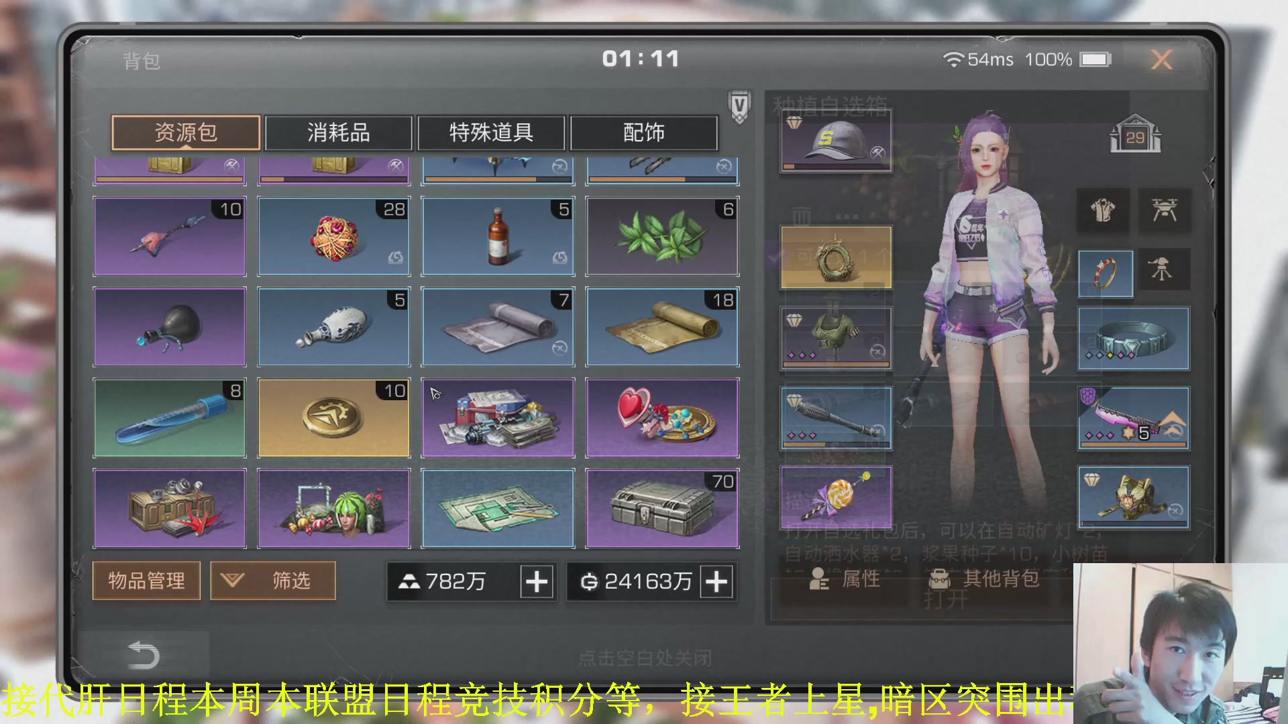
Task: Select the yellow parchment roll item count 18
Action: 662,327
